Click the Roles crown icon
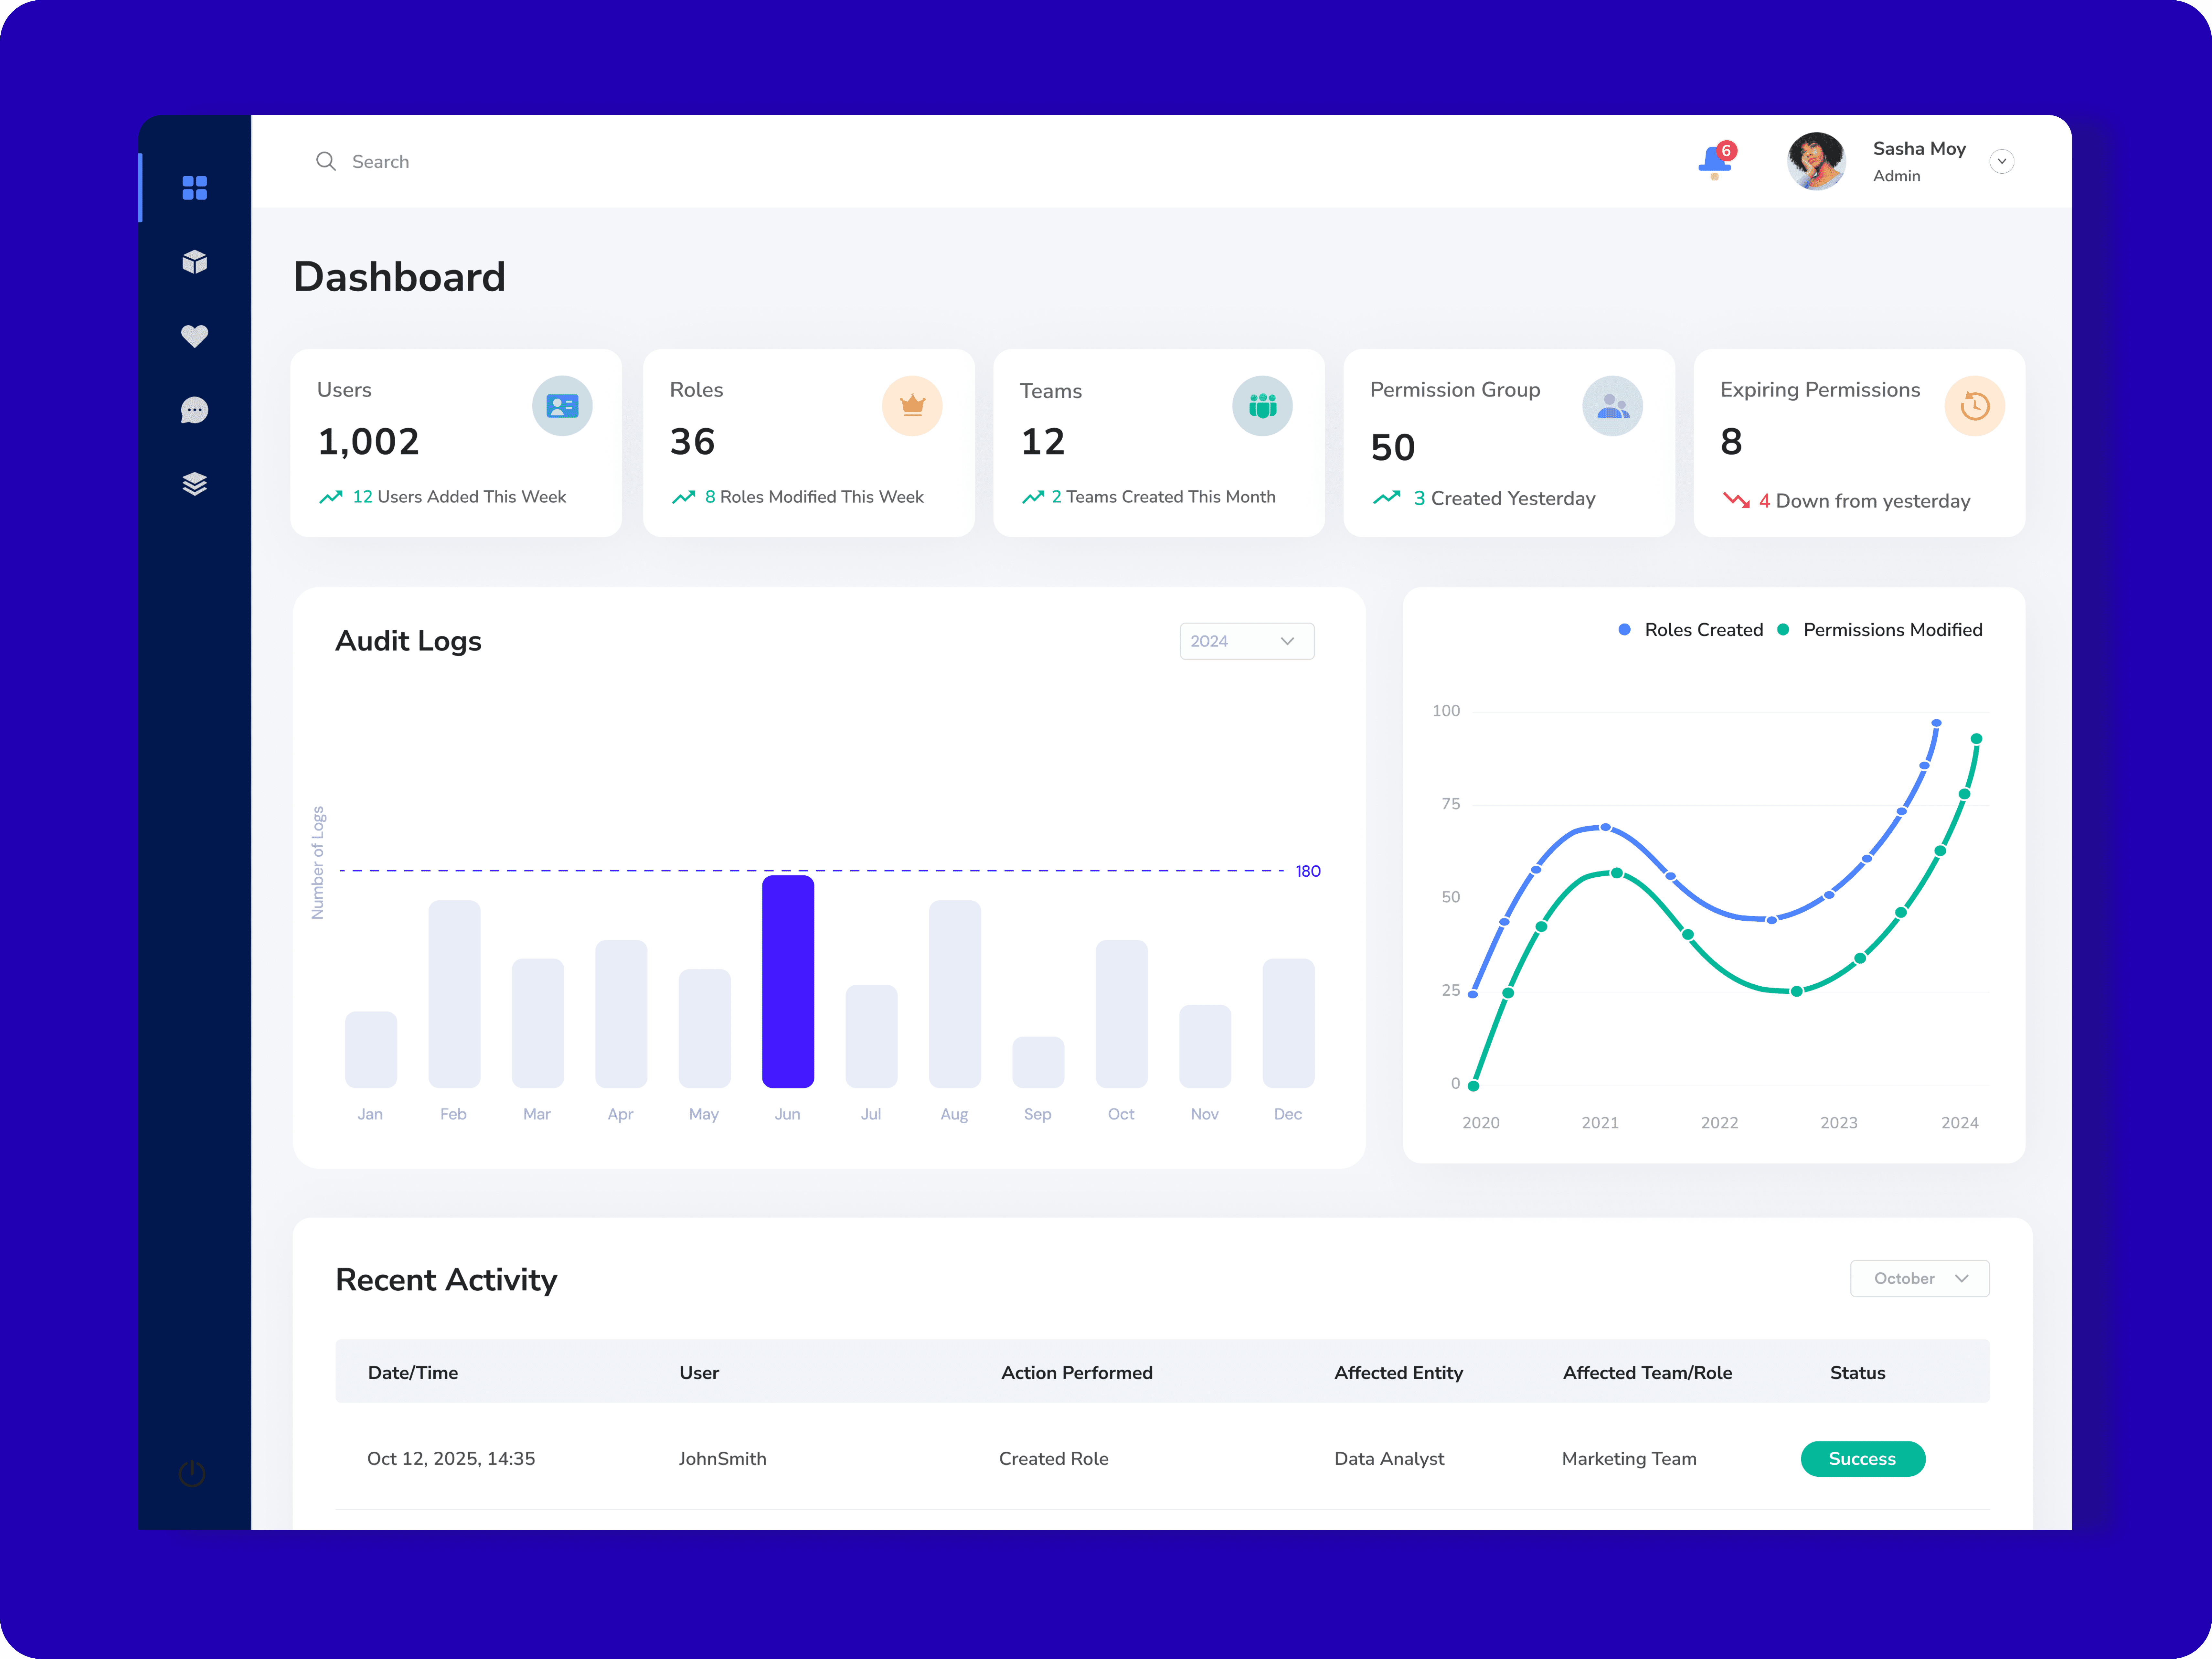The image size is (2212, 1659). click(x=912, y=406)
